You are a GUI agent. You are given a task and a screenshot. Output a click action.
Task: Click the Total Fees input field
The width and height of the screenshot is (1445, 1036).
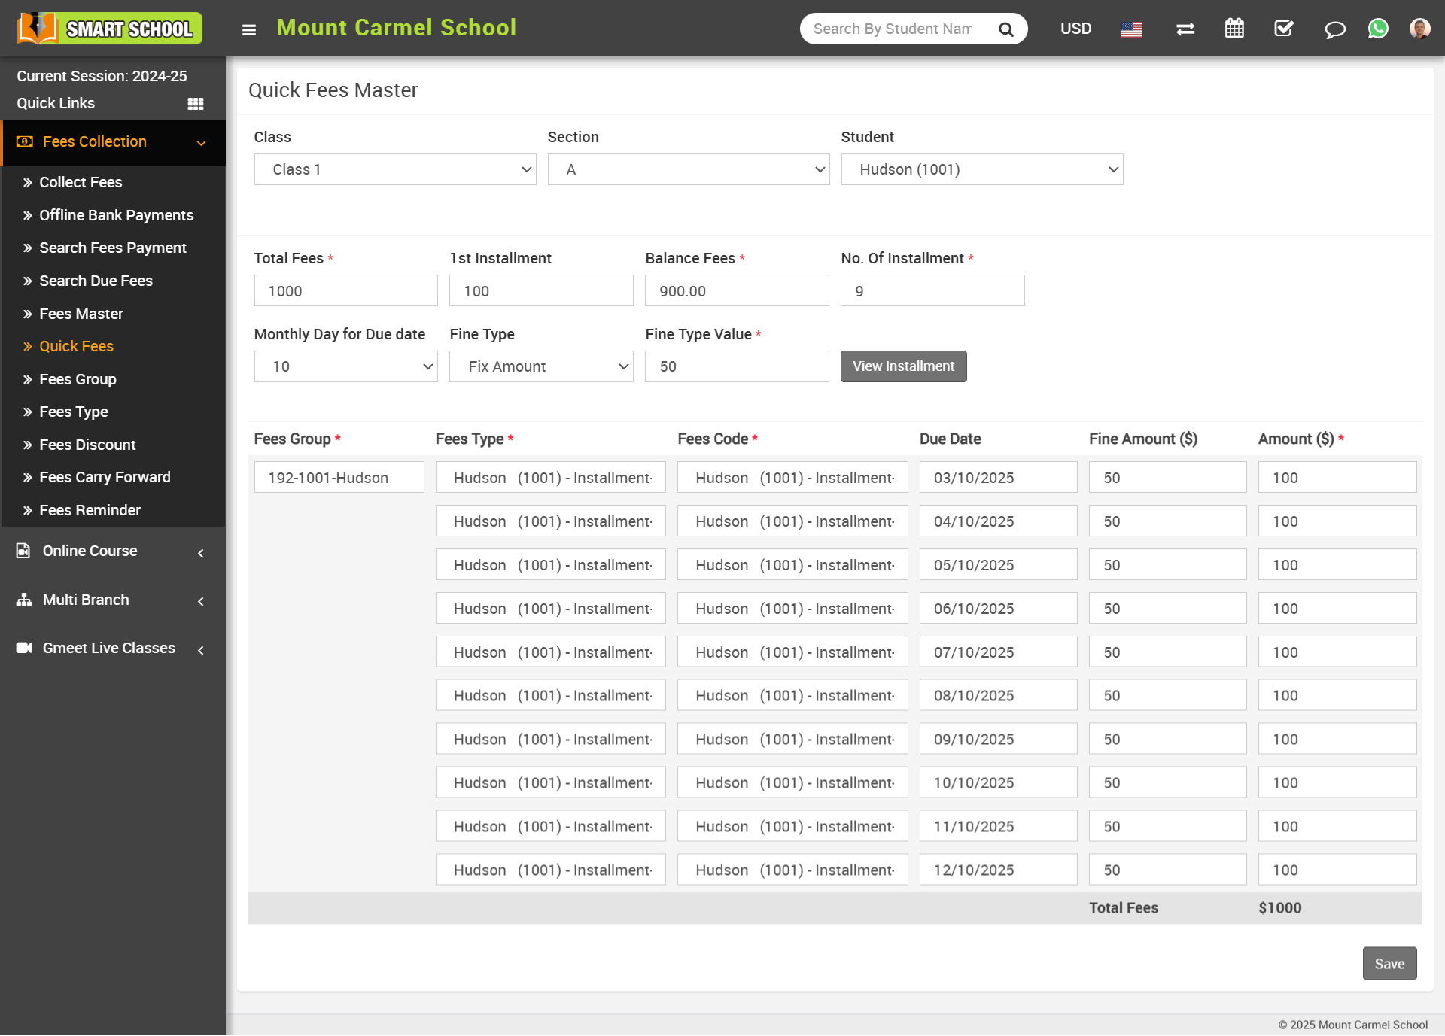click(x=345, y=291)
